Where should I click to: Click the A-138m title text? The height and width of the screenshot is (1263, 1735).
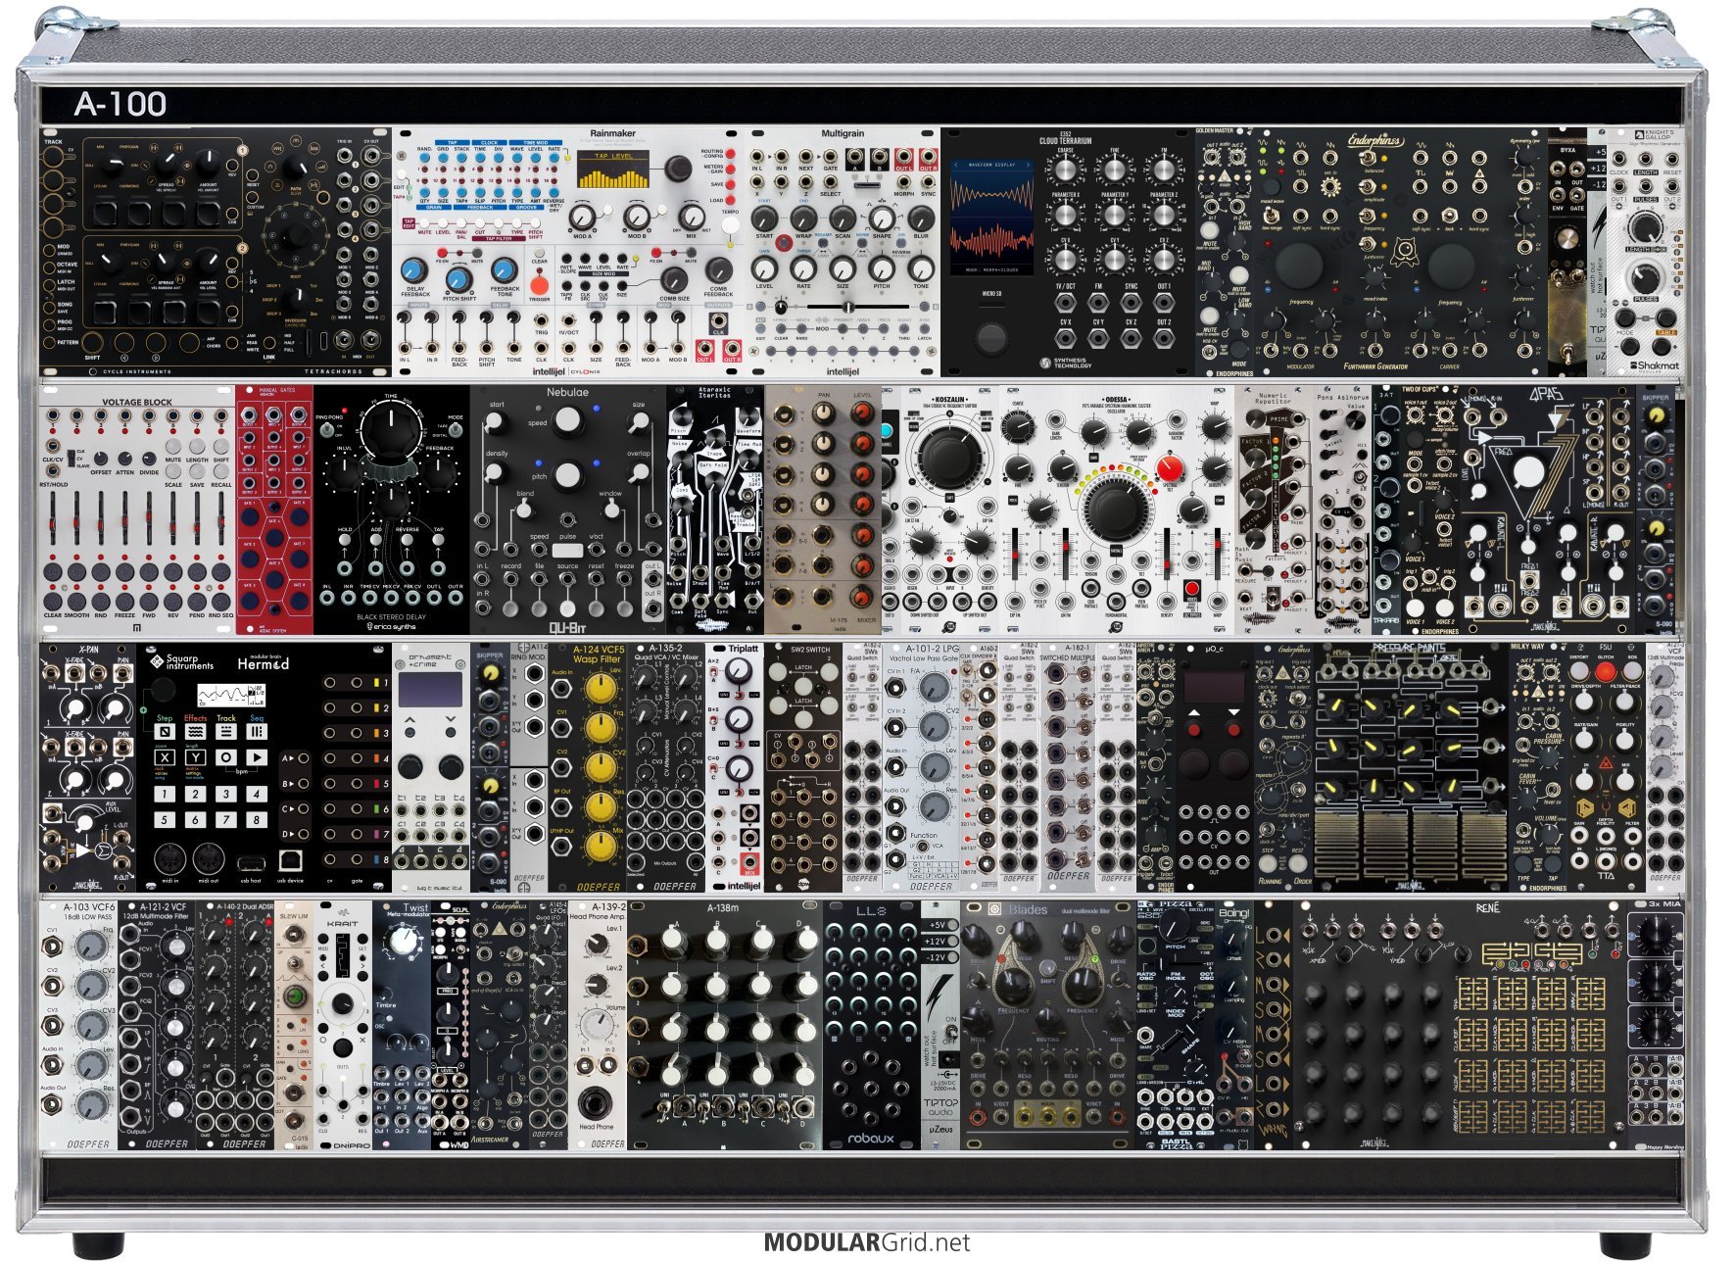pyautogui.click(x=722, y=909)
